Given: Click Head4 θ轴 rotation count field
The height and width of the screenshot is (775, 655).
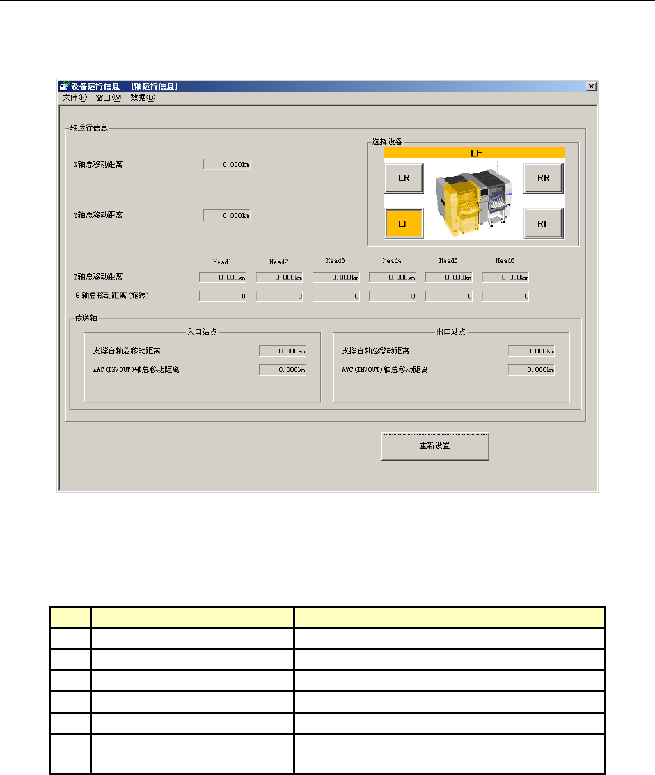Looking at the screenshot, I should pos(393,296).
